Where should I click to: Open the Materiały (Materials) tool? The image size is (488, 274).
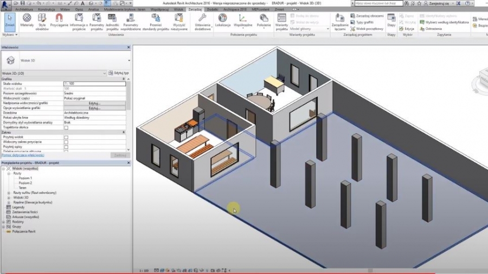[27, 21]
